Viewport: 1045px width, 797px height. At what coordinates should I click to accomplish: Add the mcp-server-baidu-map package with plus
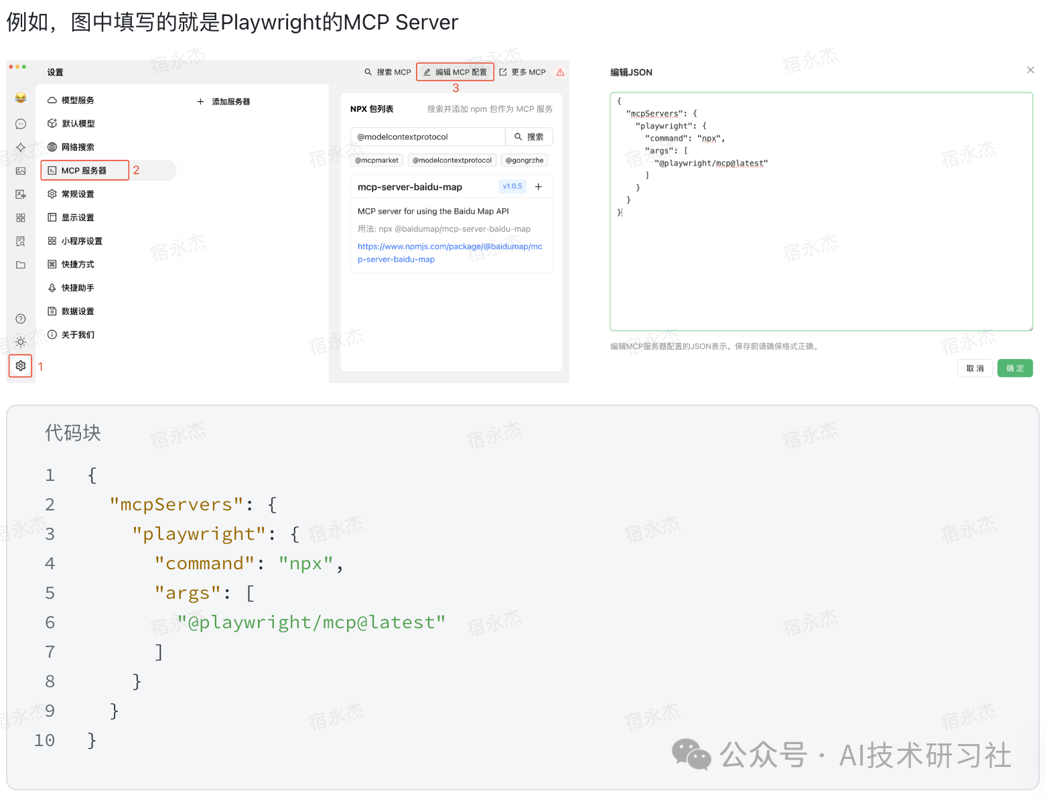coord(539,187)
